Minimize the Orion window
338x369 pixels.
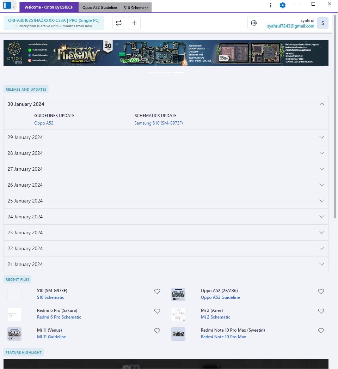pos(297,4)
